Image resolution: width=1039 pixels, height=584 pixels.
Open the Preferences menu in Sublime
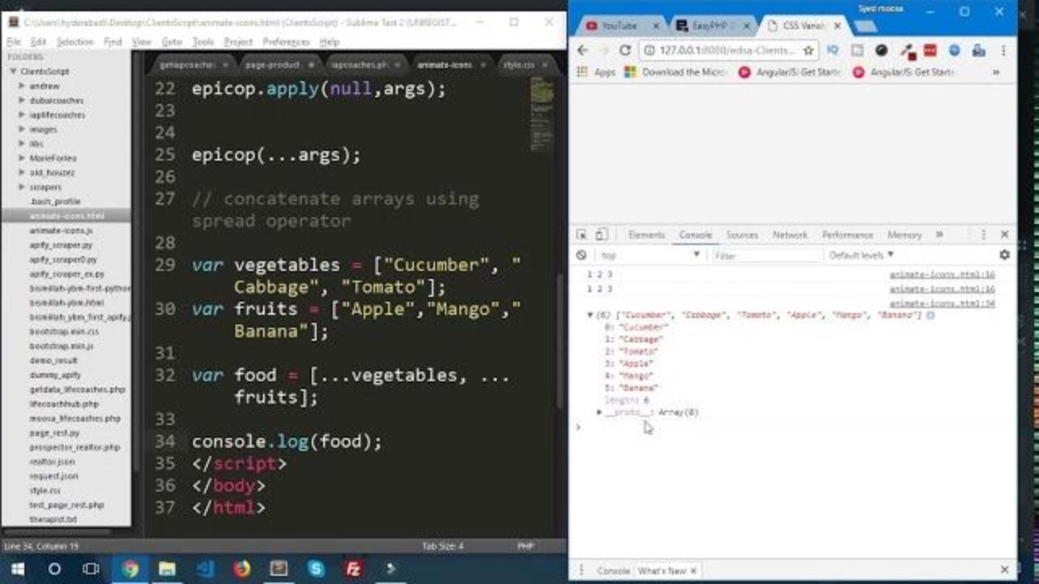287,41
